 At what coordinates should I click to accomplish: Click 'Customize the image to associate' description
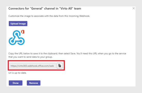point(49,16)
